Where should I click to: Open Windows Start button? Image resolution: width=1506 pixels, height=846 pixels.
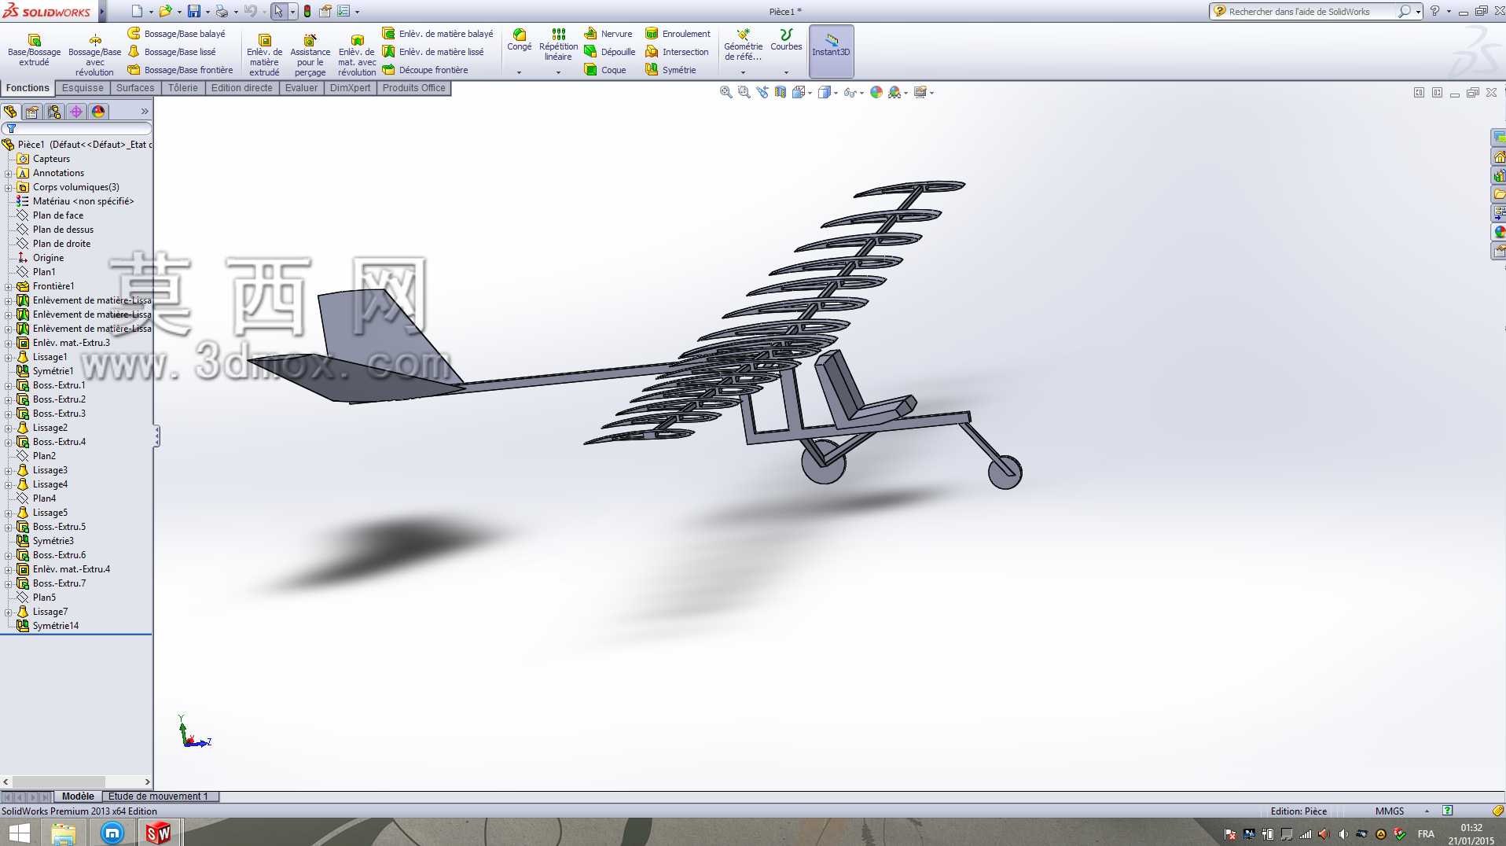19,833
